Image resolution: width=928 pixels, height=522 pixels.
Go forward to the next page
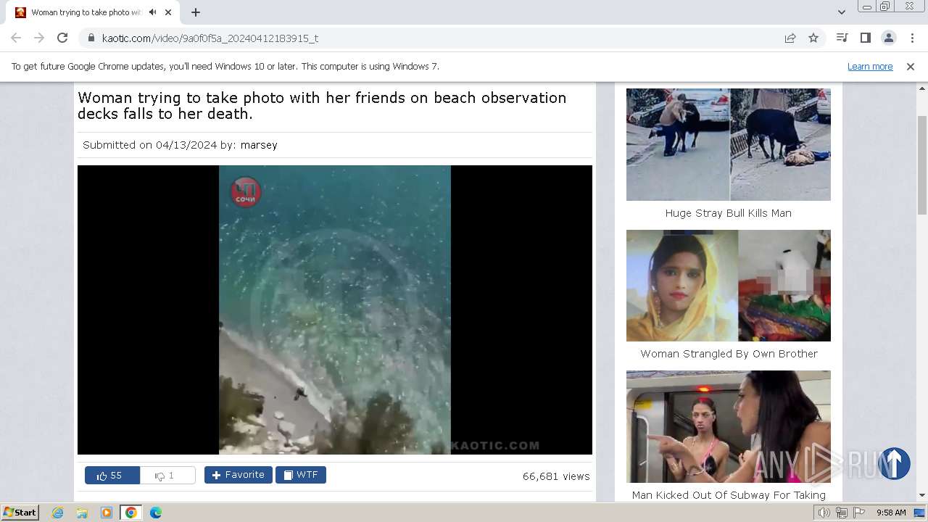pos(39,38)
